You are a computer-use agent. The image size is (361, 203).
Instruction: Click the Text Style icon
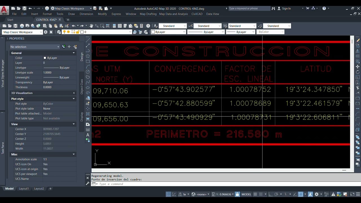(155, 26)
